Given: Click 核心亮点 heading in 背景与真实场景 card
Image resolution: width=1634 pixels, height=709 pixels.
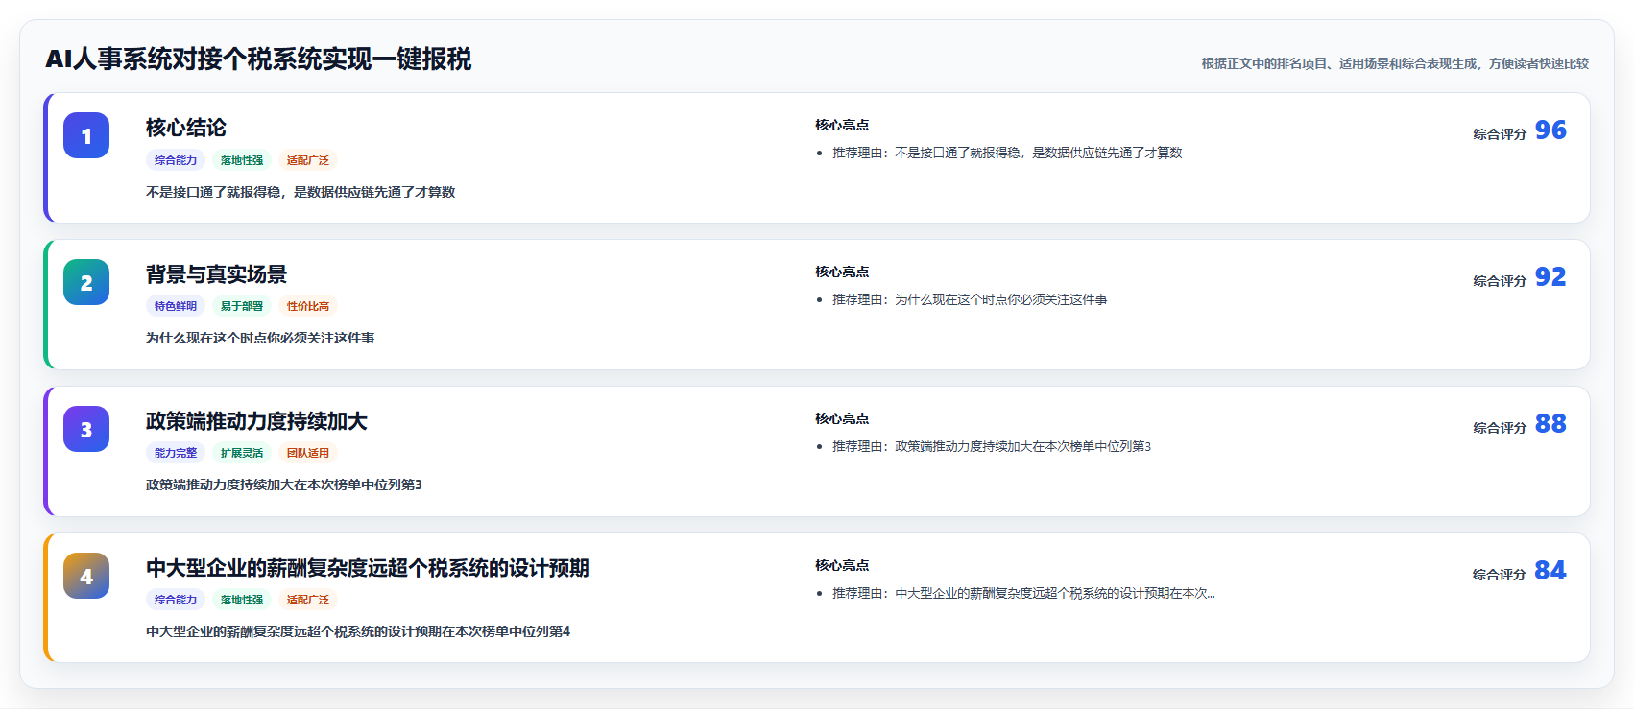Looking at the screenshot, I should (x=842, y=272).
